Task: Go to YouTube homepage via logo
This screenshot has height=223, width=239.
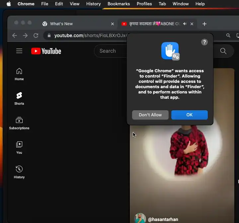Action: pos(46,51)
